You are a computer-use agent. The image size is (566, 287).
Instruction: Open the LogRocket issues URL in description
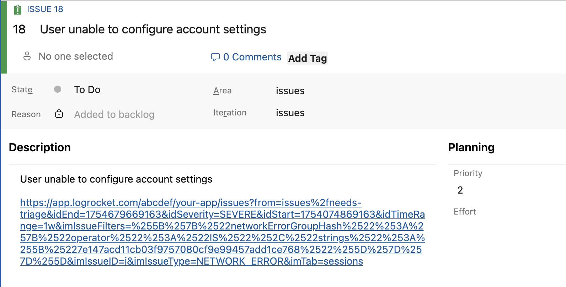coord(223,232)
